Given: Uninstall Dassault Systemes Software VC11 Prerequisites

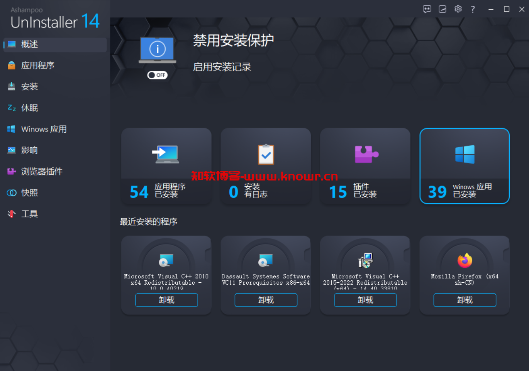Looking at the screenshot, I should (x=266, y=300).
